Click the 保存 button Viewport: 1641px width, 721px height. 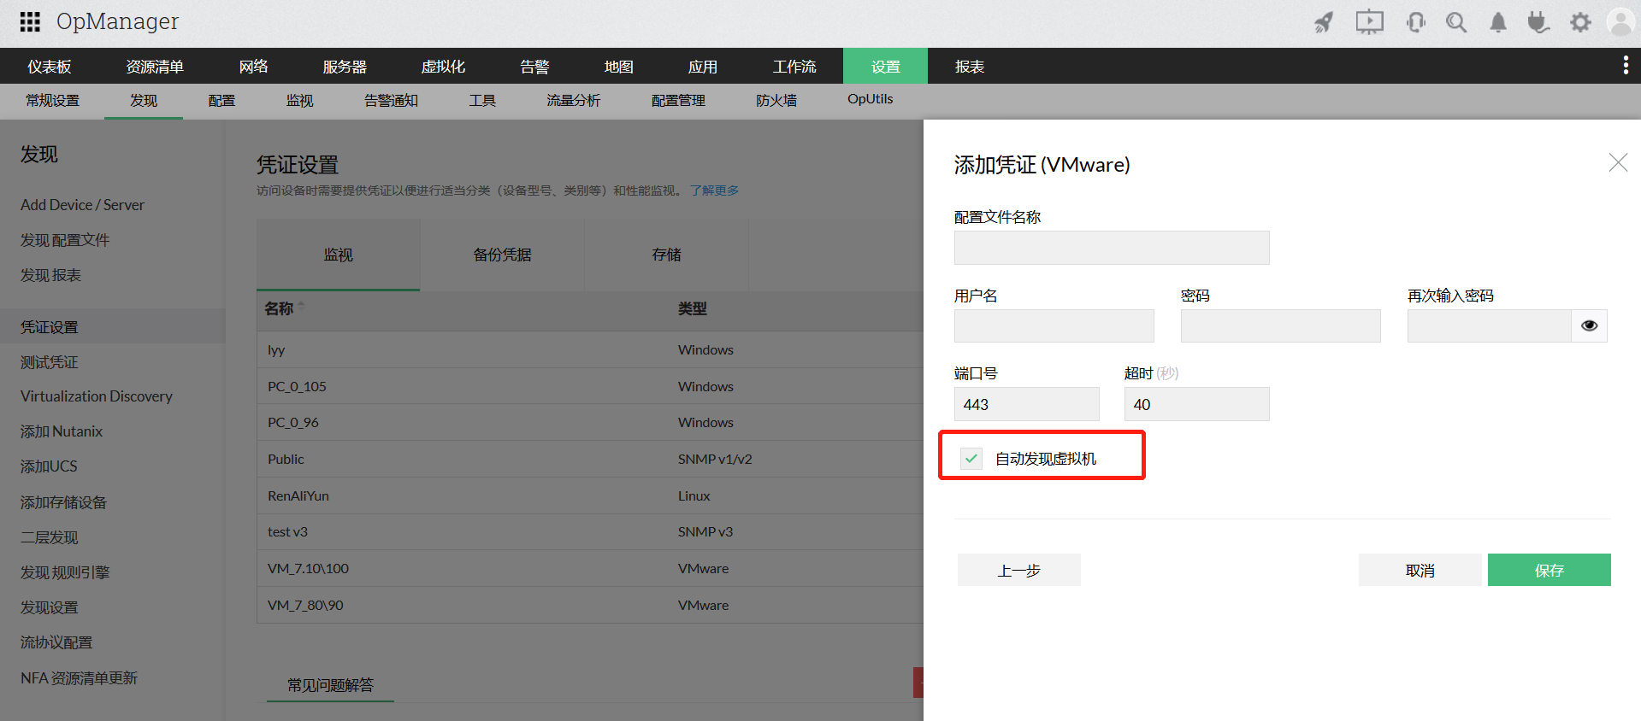[x=1549, y=570]
